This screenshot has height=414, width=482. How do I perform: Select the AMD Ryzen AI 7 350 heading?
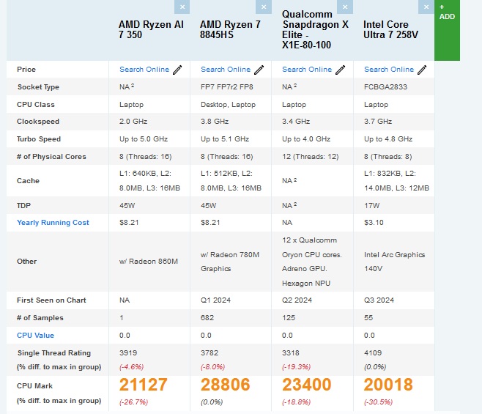[x=151, y=29]
